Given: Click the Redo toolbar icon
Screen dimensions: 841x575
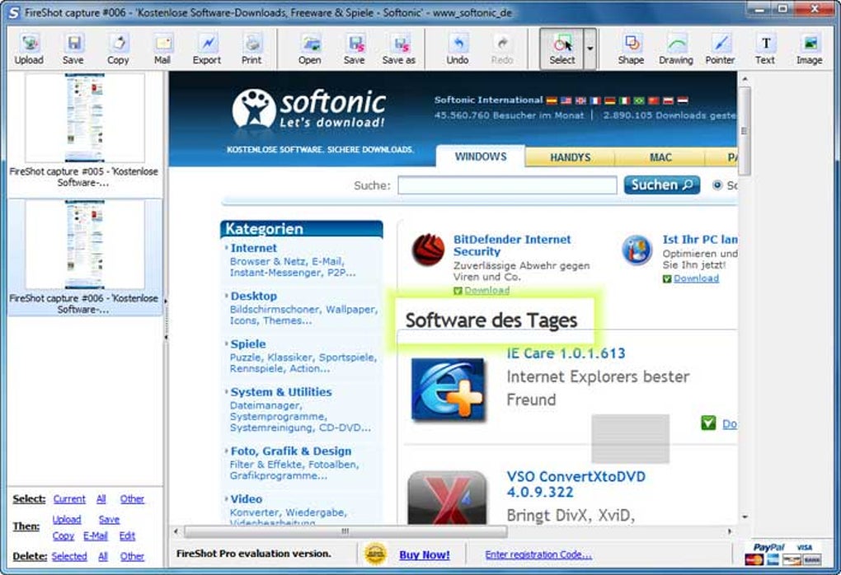Looking at the screenshot, I should [502, 49].
